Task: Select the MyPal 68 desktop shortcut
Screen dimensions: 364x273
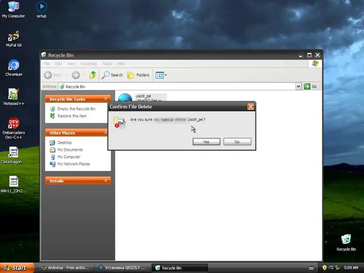Action: (14, 39)
